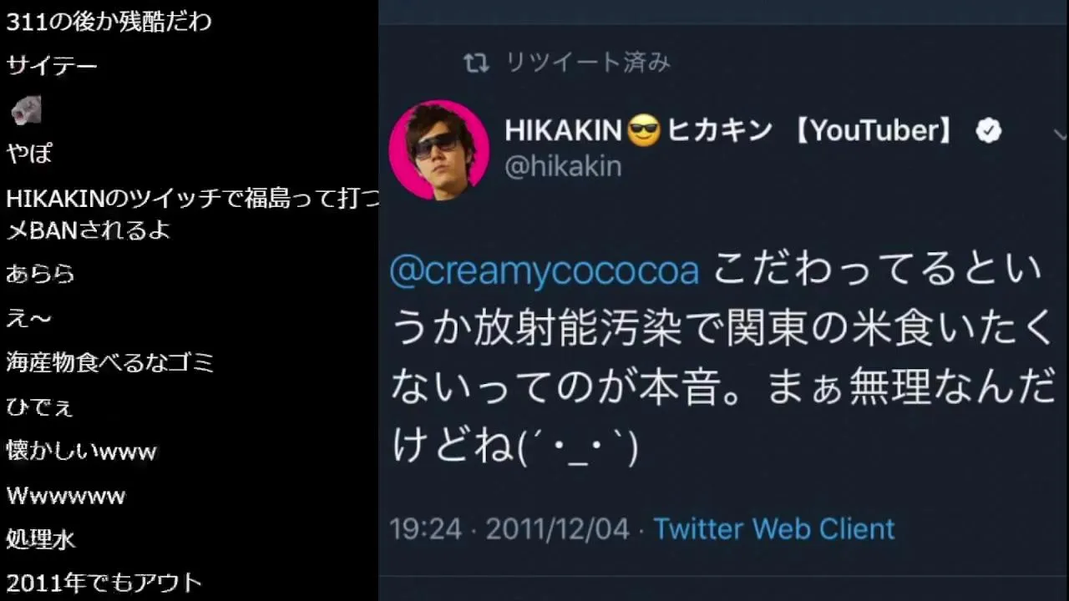Open the Twitter Web Client link
This screenshot has height=601, width=1069.
(774, 528)
